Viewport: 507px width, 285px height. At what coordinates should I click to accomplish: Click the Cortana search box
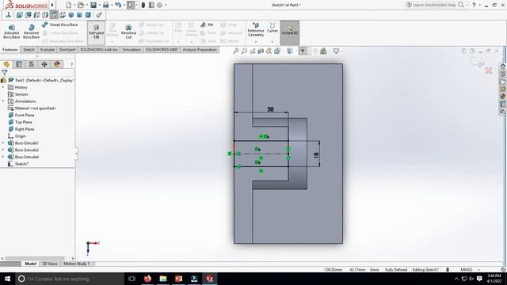(70, 279)
